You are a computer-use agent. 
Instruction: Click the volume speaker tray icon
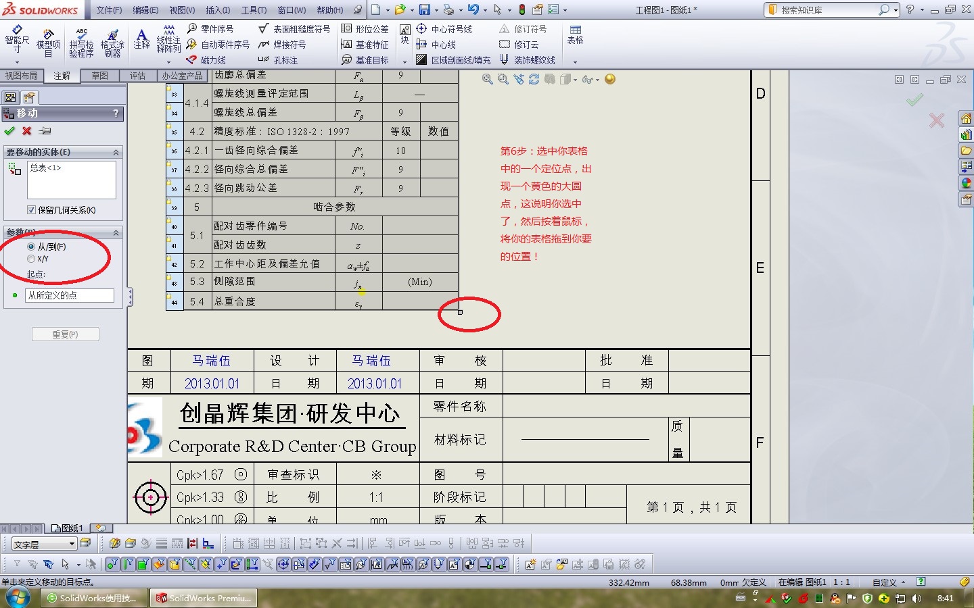click(917, 599)
